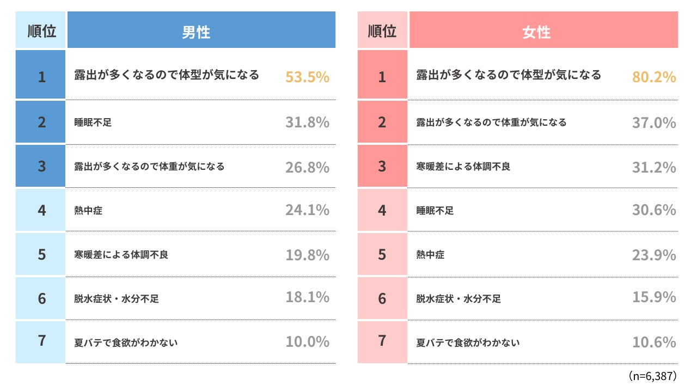Viewport: 697px width, 392px height.
Task: Select the women's rank 4 item 睡眠不足
Action: [x=435, y=210]
